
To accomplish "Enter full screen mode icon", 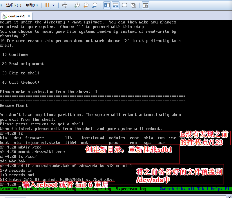I will [124, 5].
